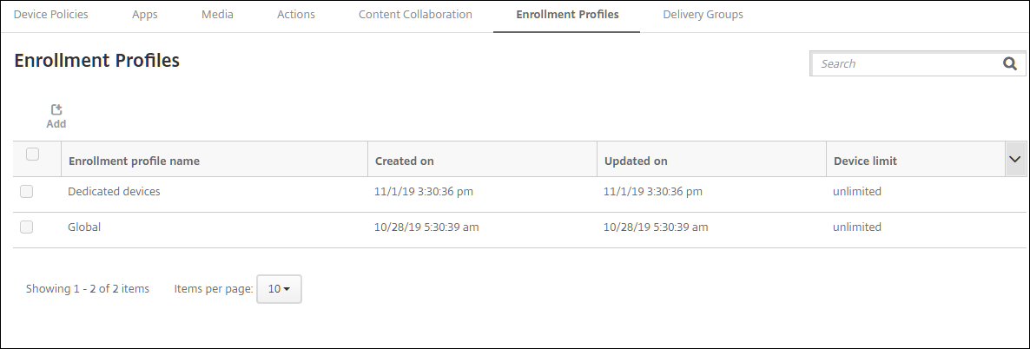Open the Items per page dropdown

pyautogui.click(x=279, y=289)
